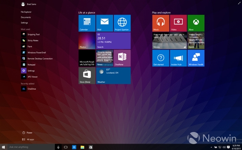Open the Video tile
Image resolution: width=242 pixels, height=150 pixels.
click(178, 23)
